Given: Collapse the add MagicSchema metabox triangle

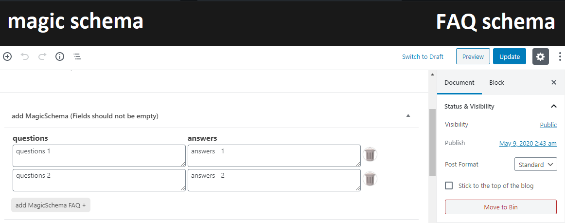Looking at the screenshot, I should point(408,116).
